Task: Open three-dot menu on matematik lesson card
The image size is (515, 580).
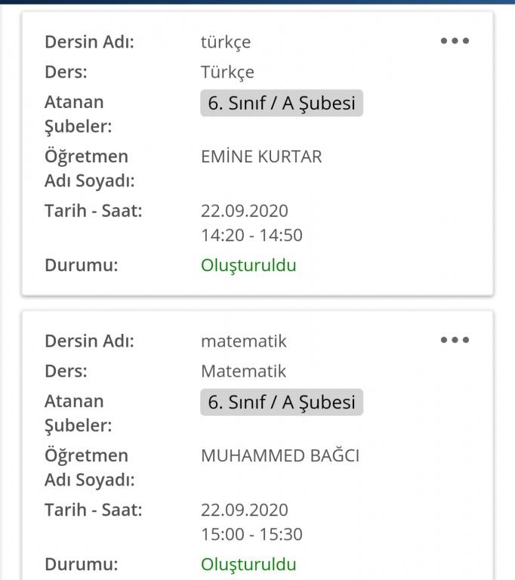Action: pos(455,340)
